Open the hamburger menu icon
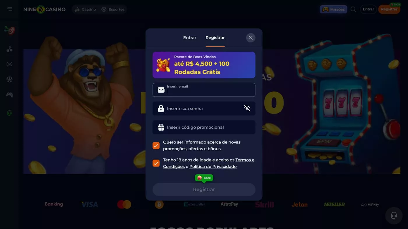The width and height of the screenshot is (408, 229). (x=10, y=9)
